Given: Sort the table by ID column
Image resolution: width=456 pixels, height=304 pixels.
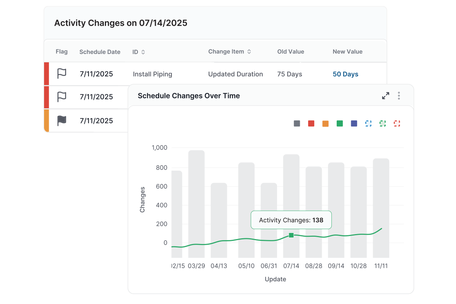Looking at the screenshot, I should click(x=139, y=52).
